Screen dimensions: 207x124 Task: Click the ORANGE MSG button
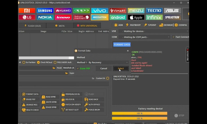[30, 105]
